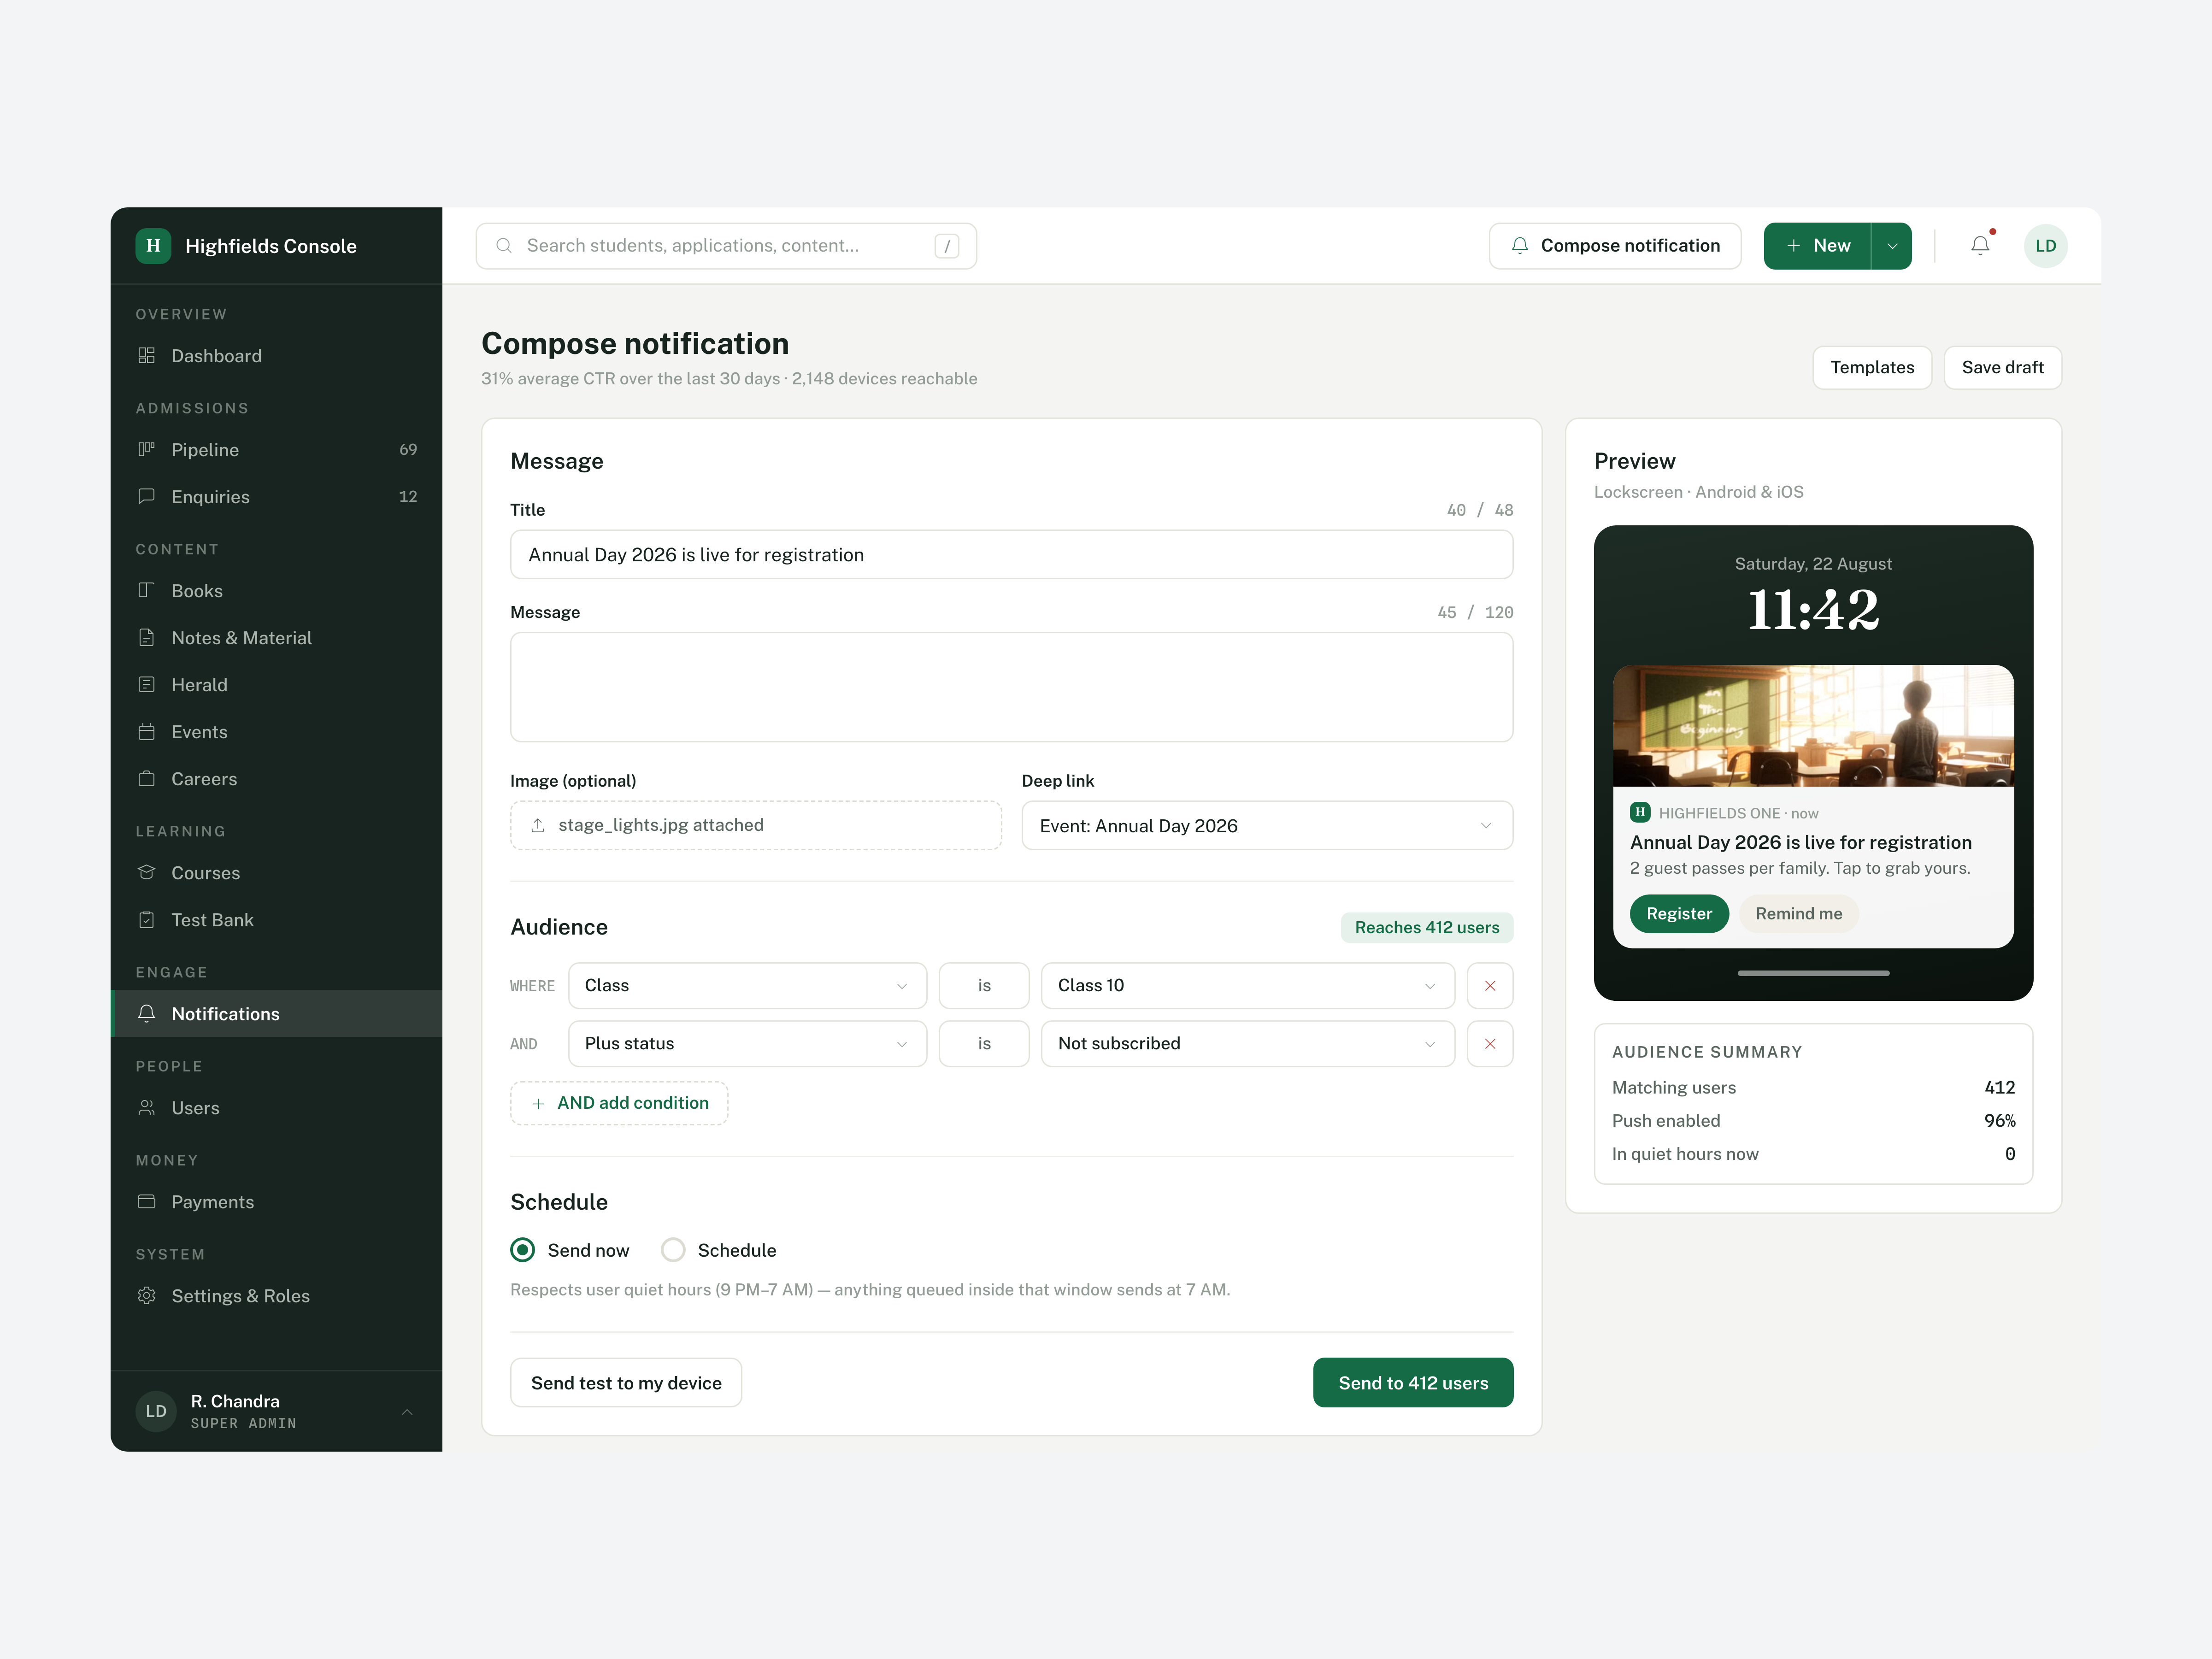
Task: Go to Enquiries in sidebar
Action: pos(276,497)
